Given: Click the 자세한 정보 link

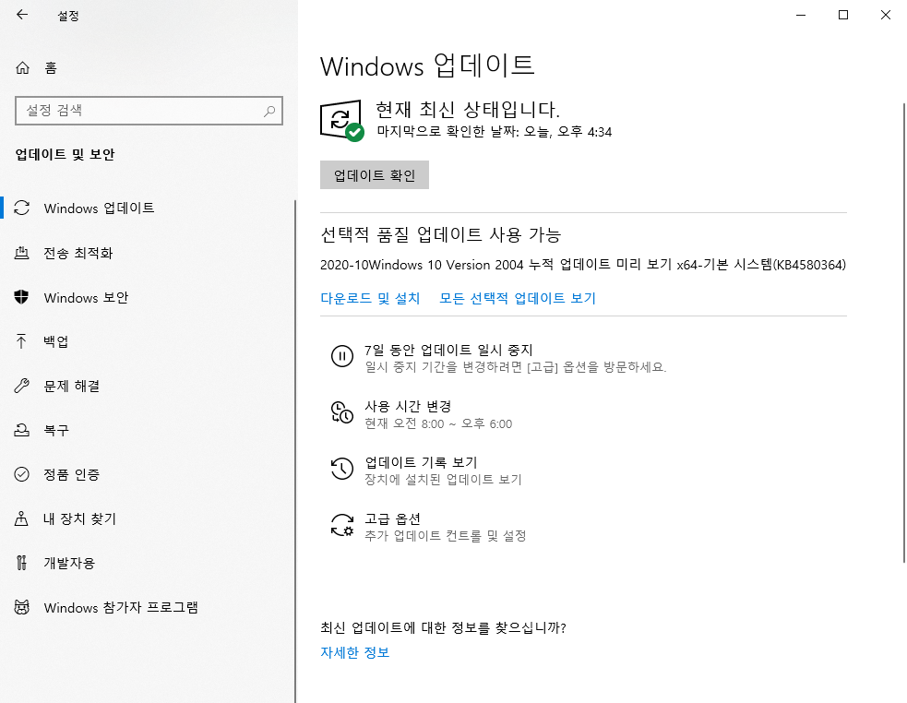Looking at the screenshot, I should click(x=355, y=652).
